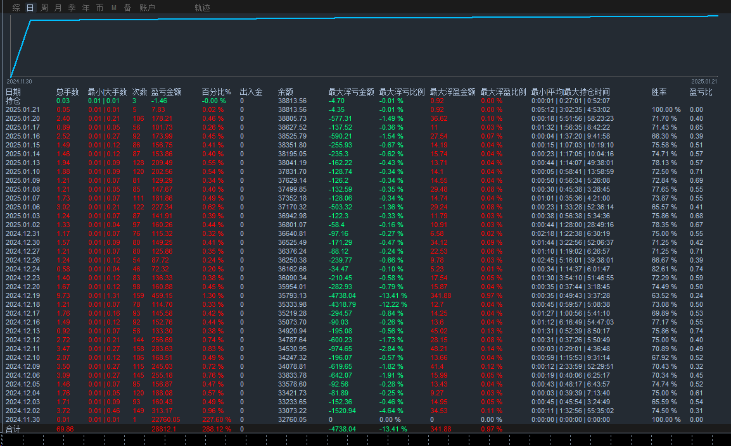Select the 合计 (total) summary row
Screen dimensions: 731x446
(x=13, y=428)
